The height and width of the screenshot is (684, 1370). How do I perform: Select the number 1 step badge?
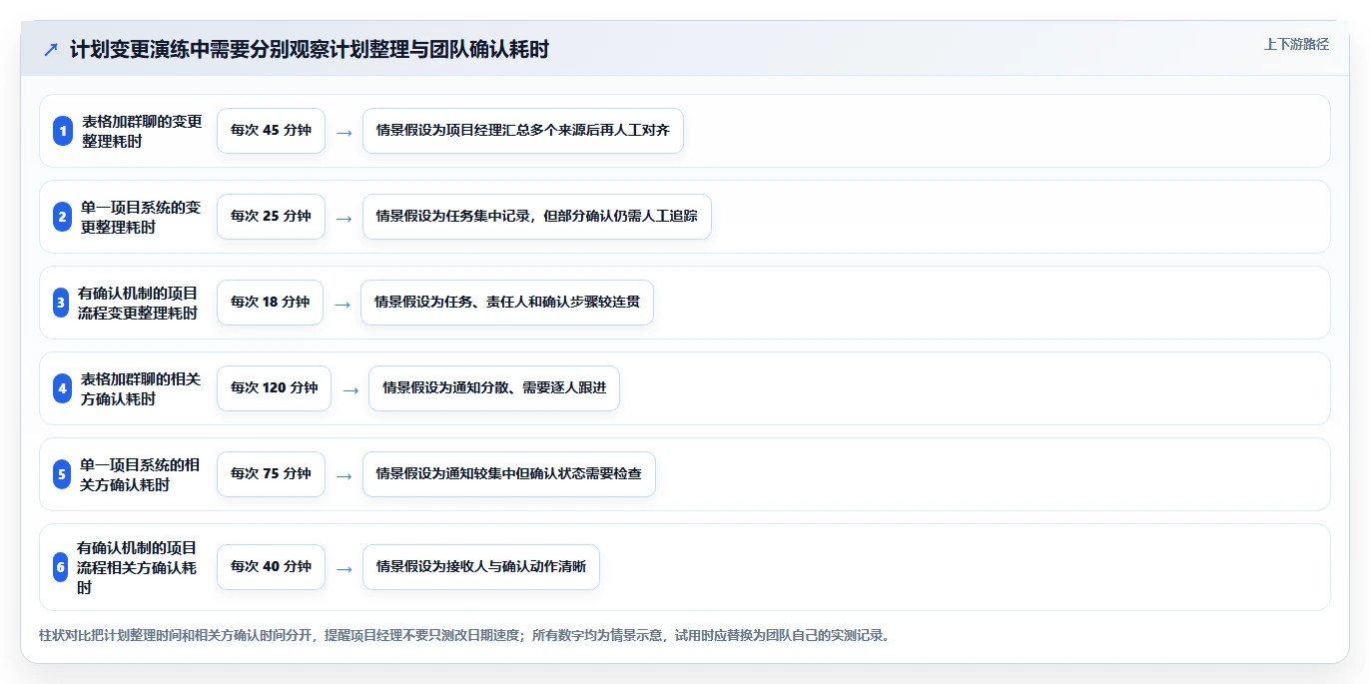pos(63,131)
